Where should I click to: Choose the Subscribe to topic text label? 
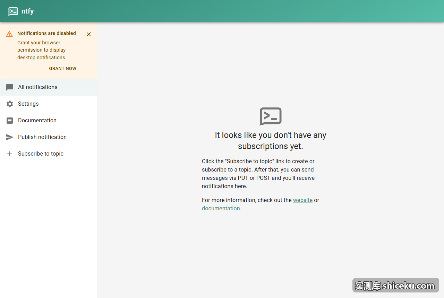pyautogui.click(x=41, y=154)
